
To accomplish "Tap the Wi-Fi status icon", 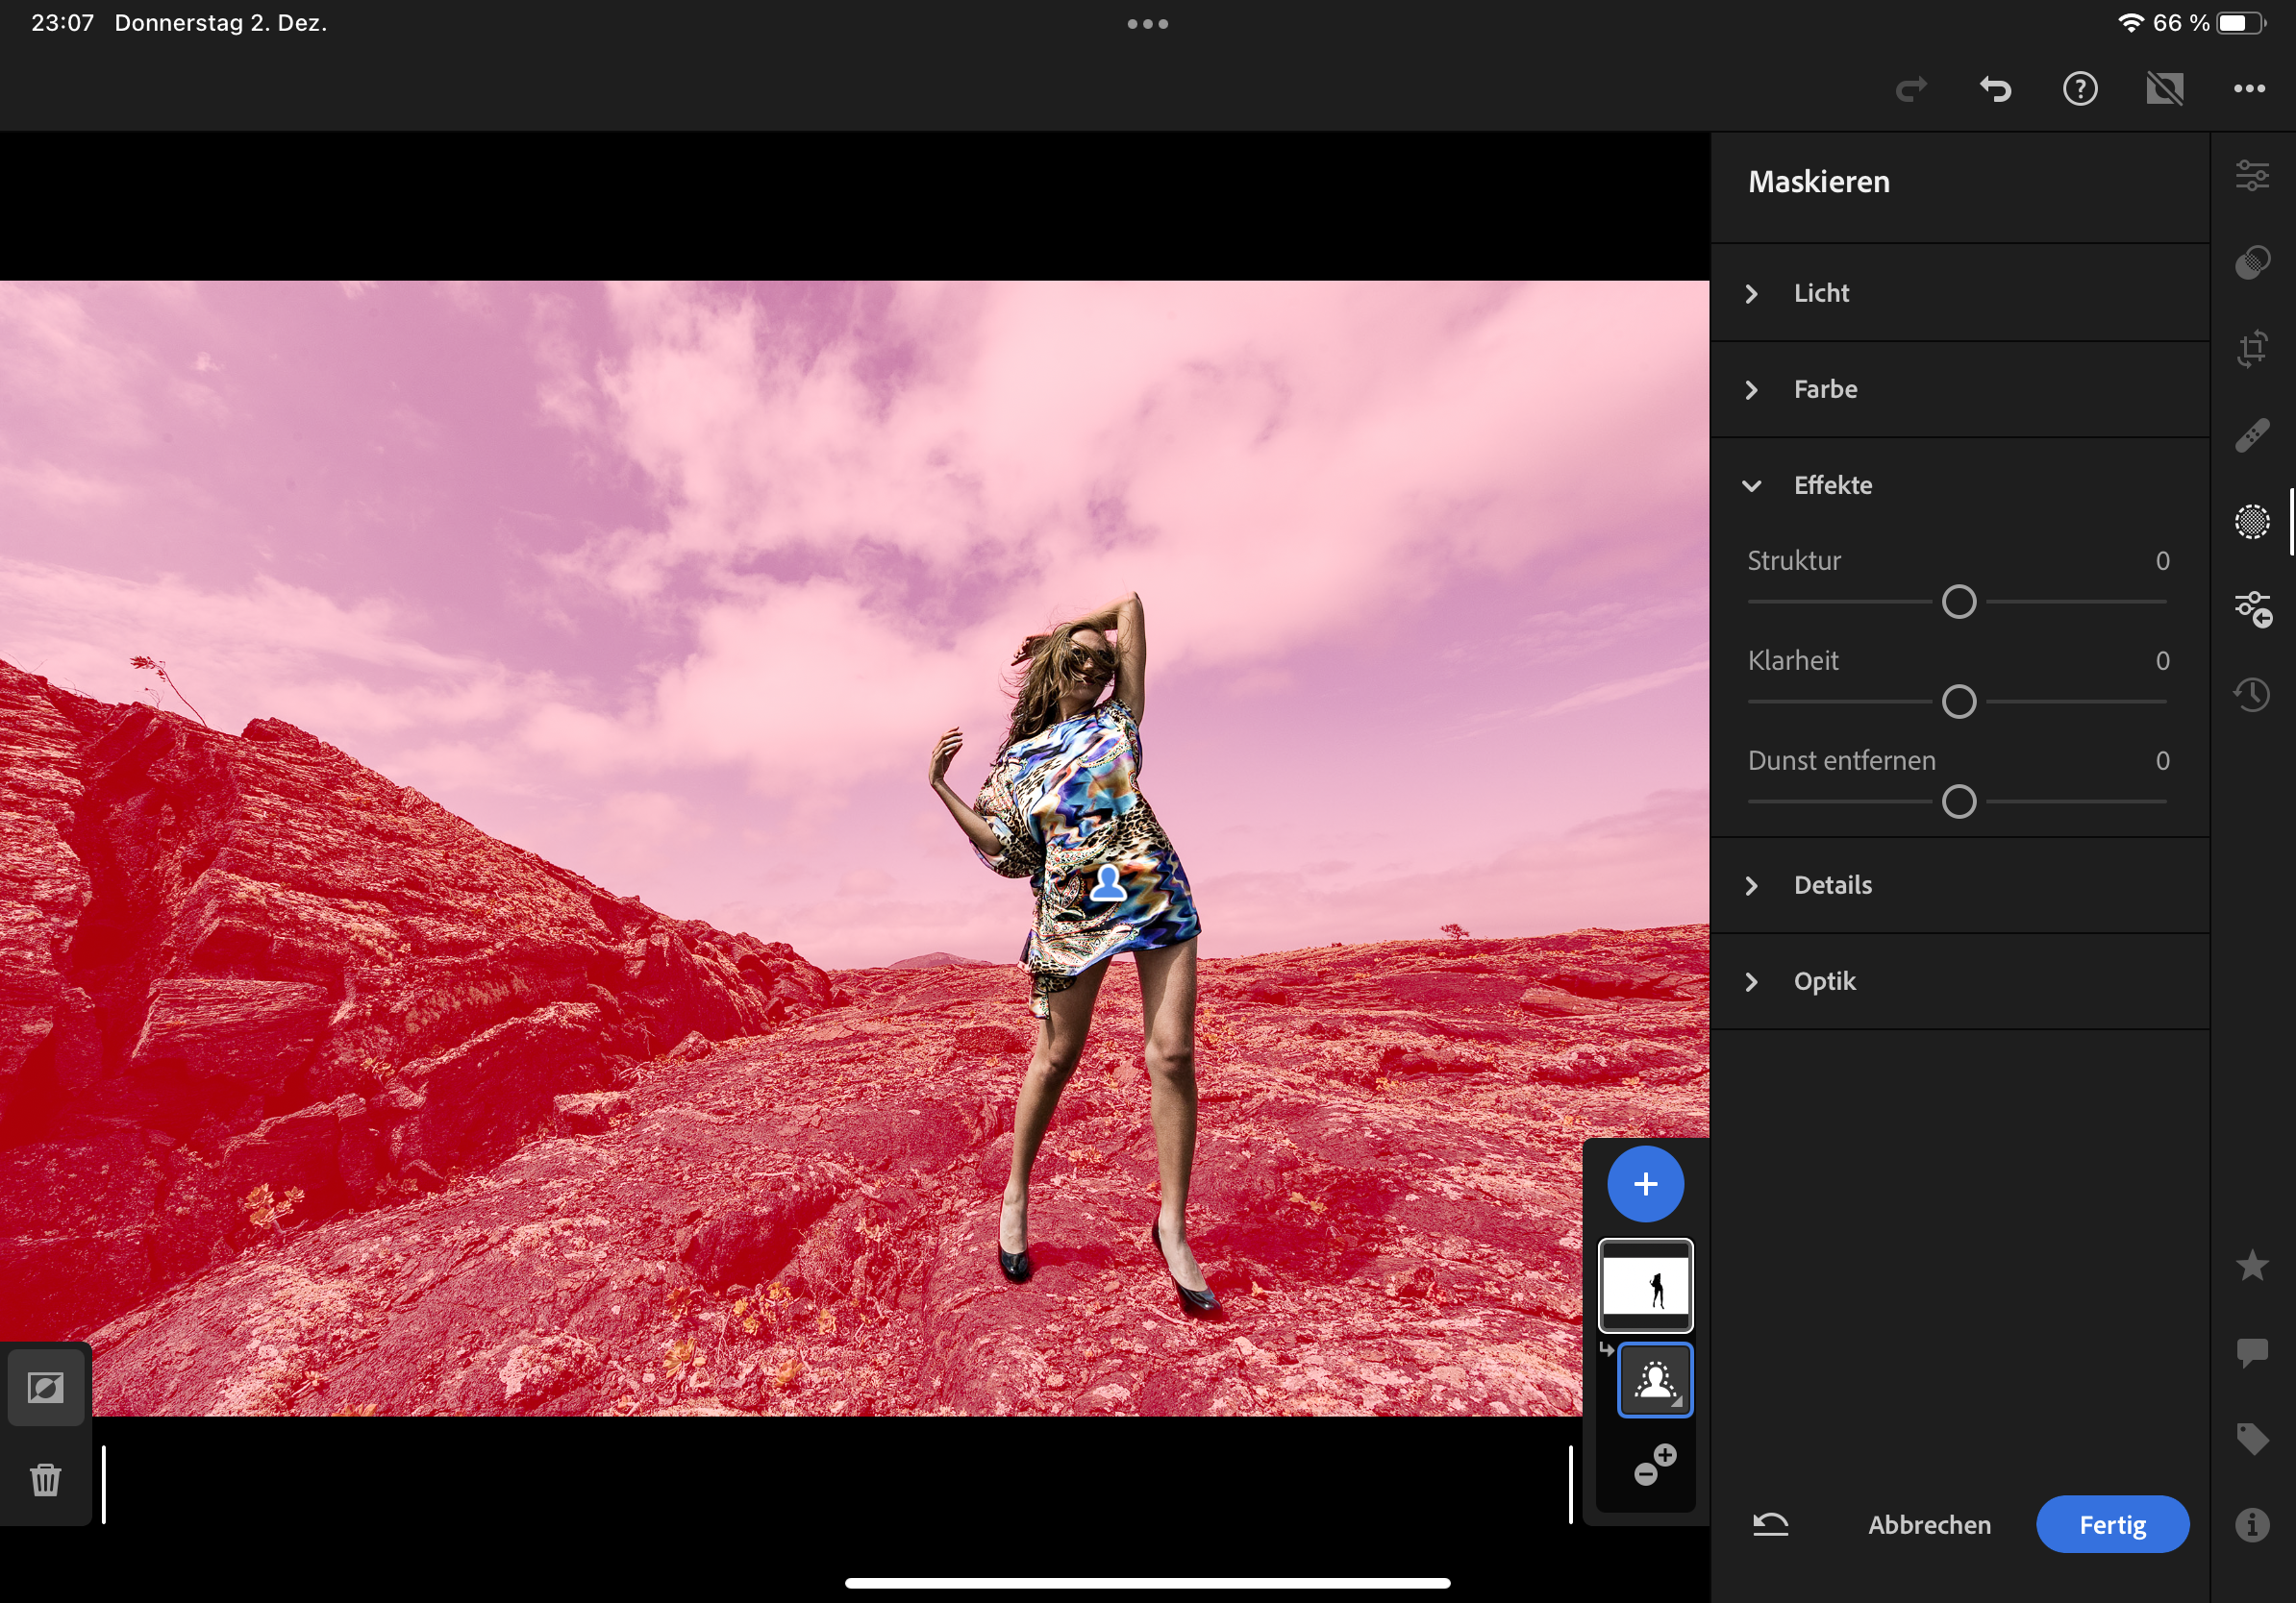I will tap(2131, 23).
